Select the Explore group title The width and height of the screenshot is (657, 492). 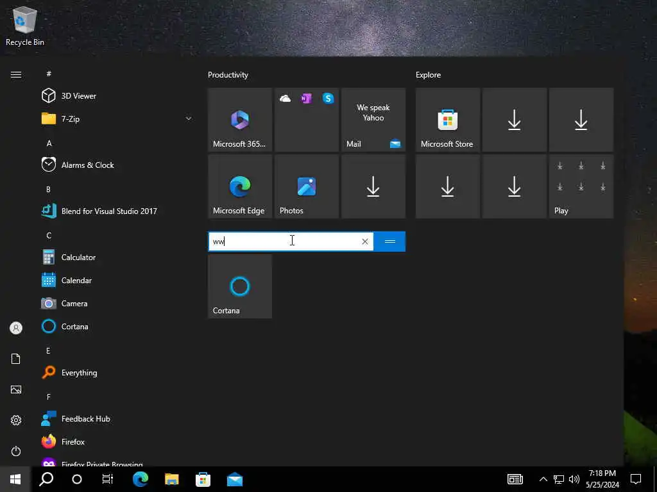(x=428, y=75)
